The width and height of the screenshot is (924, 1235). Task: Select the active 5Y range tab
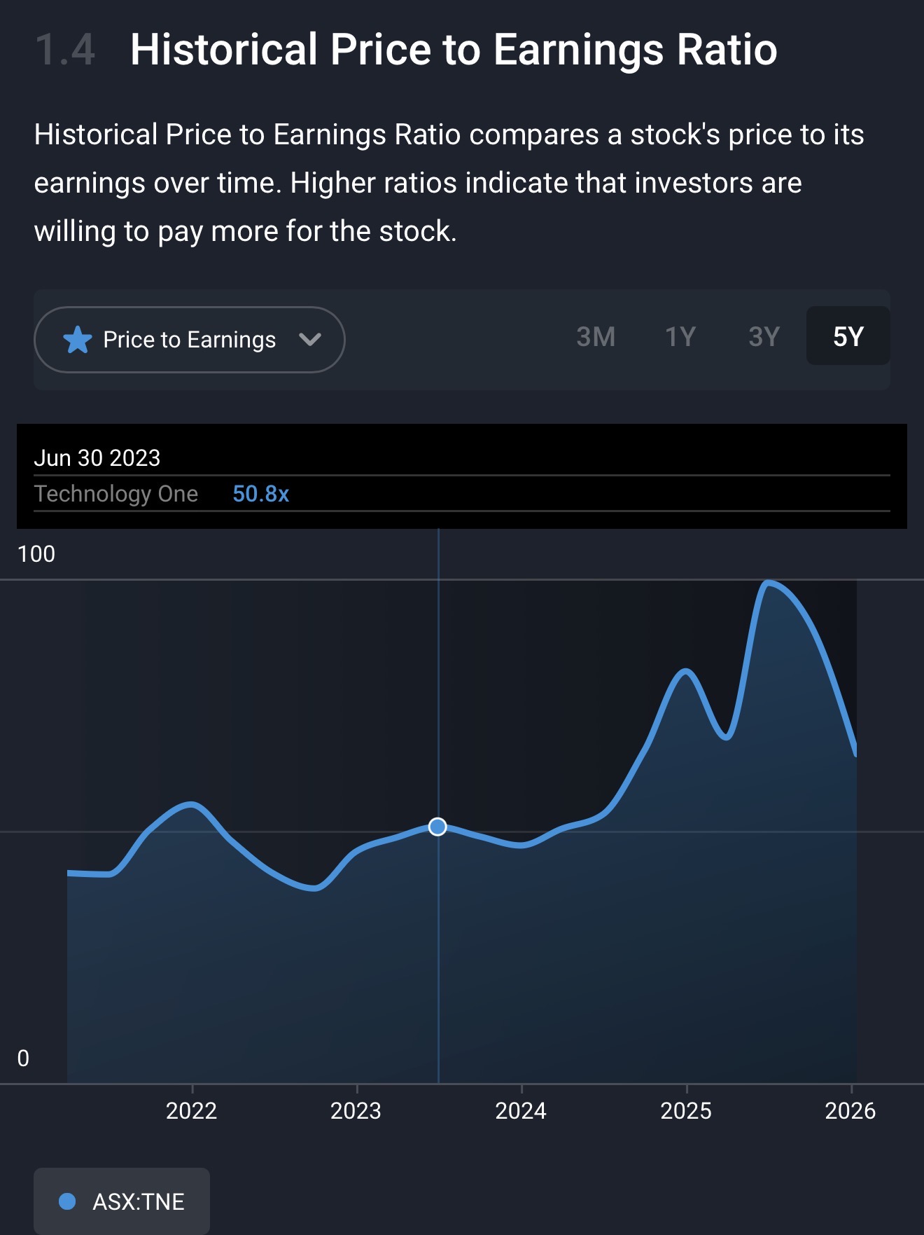point(848,337)
